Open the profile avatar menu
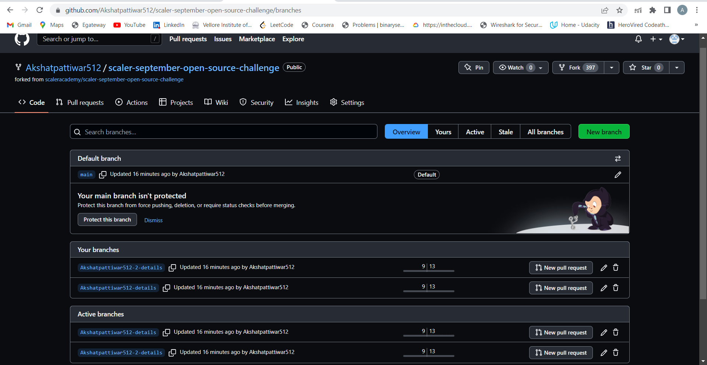This screenshot has width=707, height=365. [x=676, y=39]
